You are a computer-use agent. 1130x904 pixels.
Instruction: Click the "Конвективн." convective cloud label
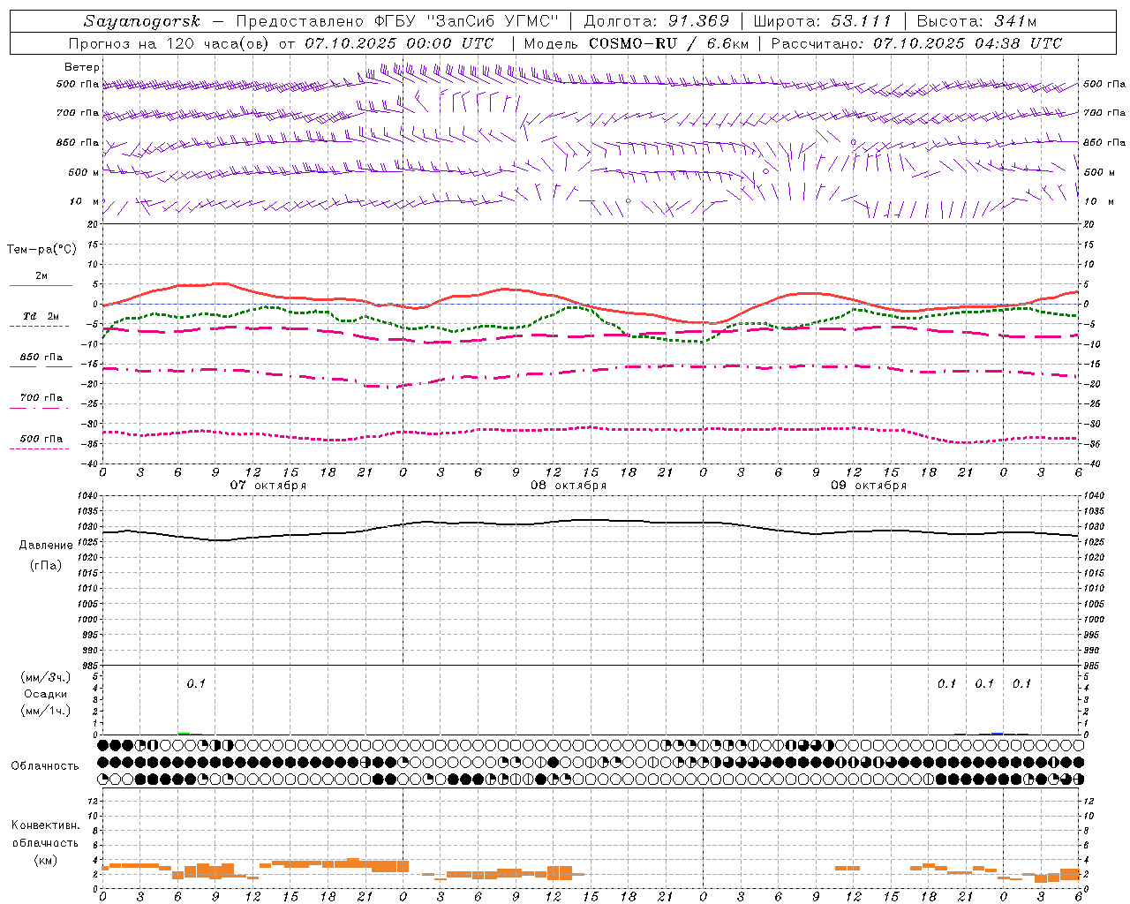click(x=46, y=825)
